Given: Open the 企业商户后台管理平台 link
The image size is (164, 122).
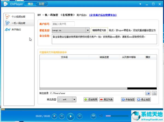Looking at the screenshot, I should tap(103, 15).
